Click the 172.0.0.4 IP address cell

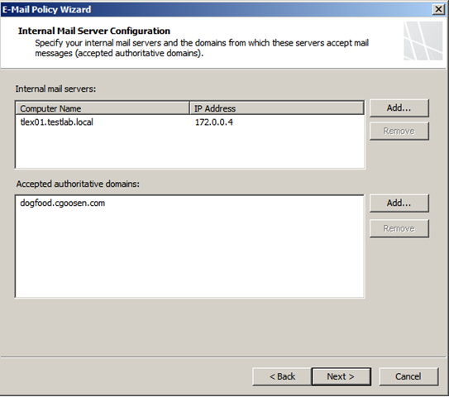click(214, 122)
